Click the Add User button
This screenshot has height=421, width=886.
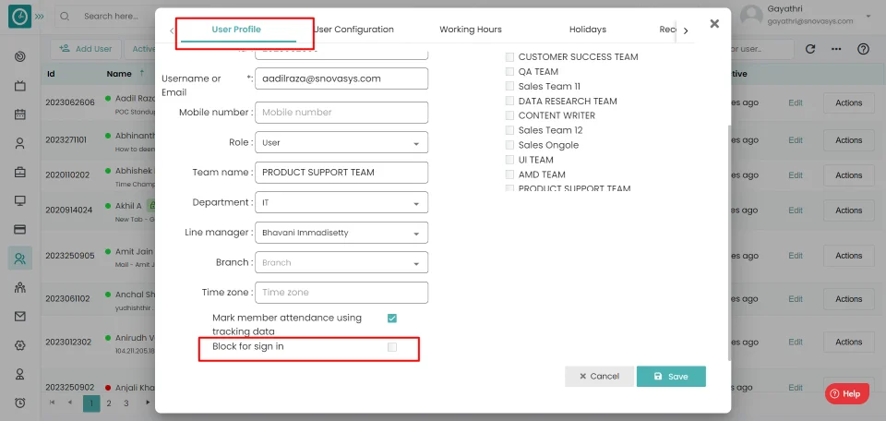click(x=86, y=49)
